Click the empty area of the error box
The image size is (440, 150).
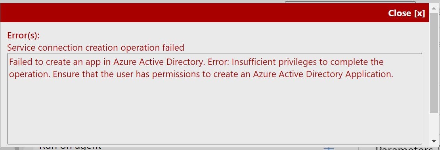(214, 112)
